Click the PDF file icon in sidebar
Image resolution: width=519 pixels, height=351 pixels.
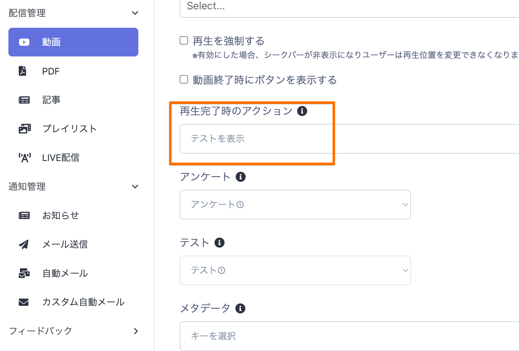click(23, 71)
